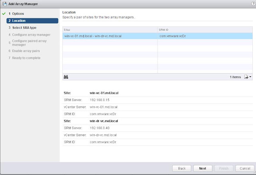
Task: Open the export list dropdown icon
Action: 248,77
